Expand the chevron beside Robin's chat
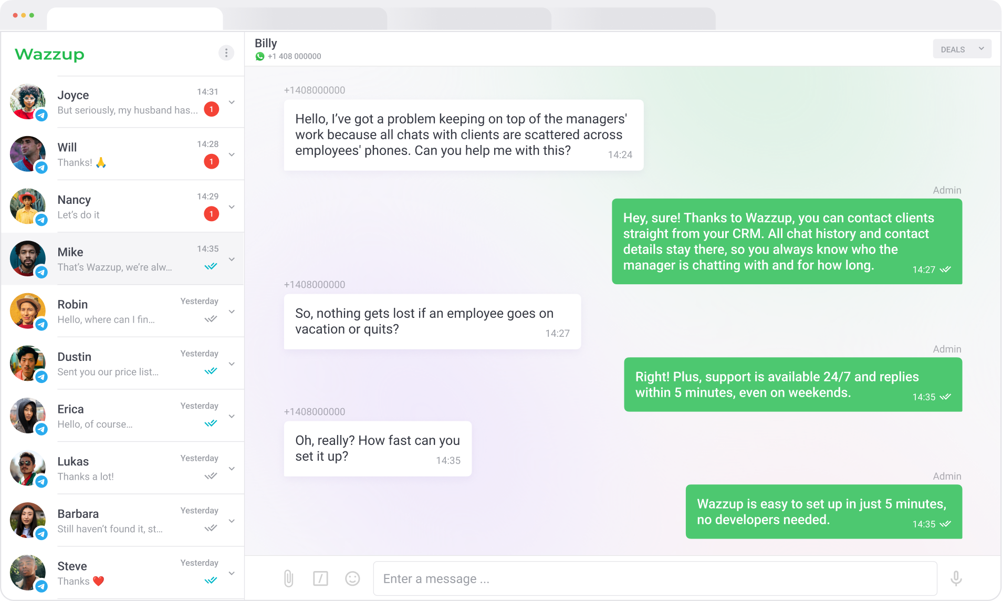The height and width of the screenshot is (601, 1002). click(232, 312)
